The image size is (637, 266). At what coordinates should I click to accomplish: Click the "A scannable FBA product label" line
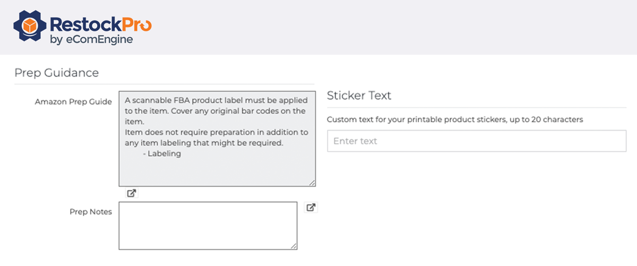point(216,100)
